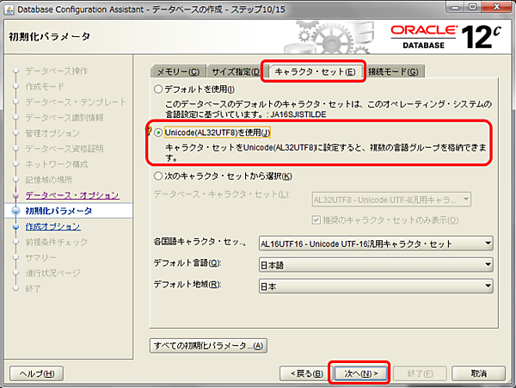Go to 作成オプション step link
The height and width of the screenshot is (388, 516).
coord(53,226)
